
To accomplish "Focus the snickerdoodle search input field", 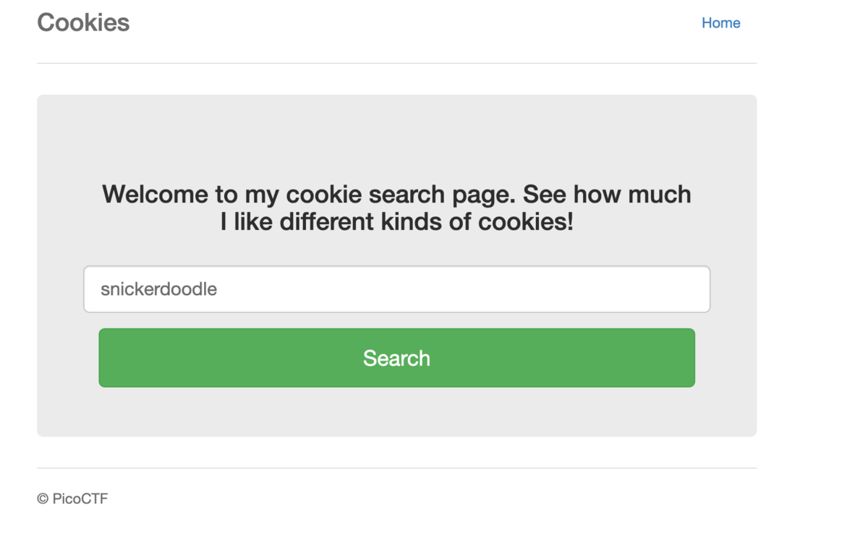I will point(396,289).
